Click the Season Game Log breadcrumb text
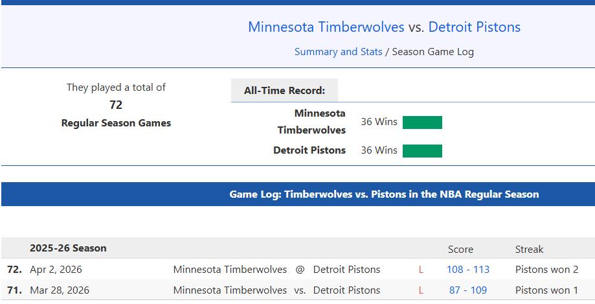This screenshot has height=304, width=595. click(x=432, y=52)
